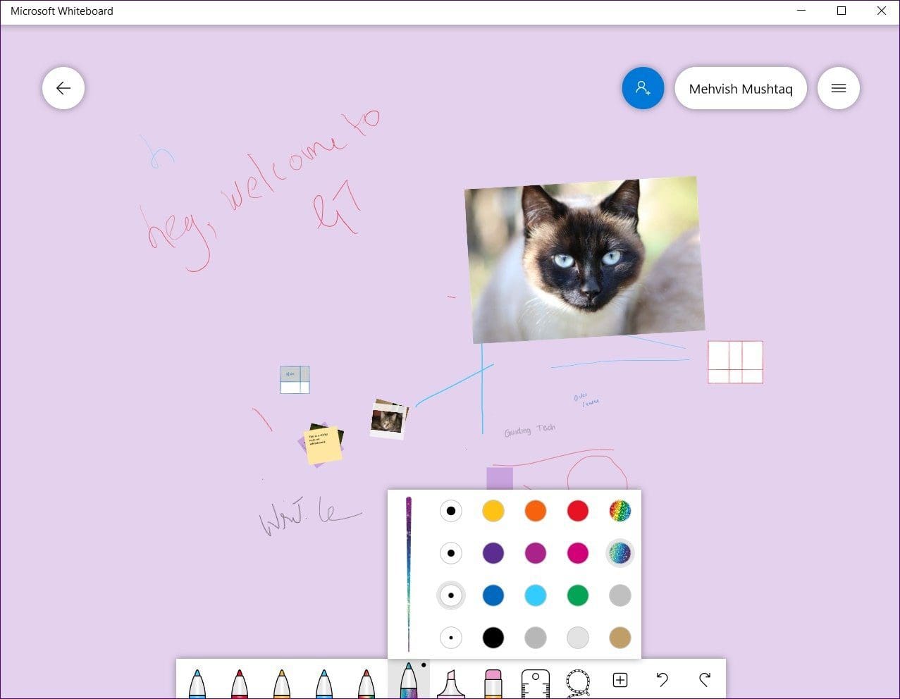Choose the second largest pen thickness
The width and height of the screenshot is (900, 699).
point(451,553)
